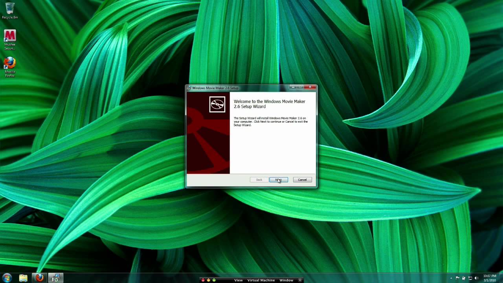Open the View menu in VM toolbar
Viewport: 503px width, 283px height.
pyautogui.click(x=239, y=280)
